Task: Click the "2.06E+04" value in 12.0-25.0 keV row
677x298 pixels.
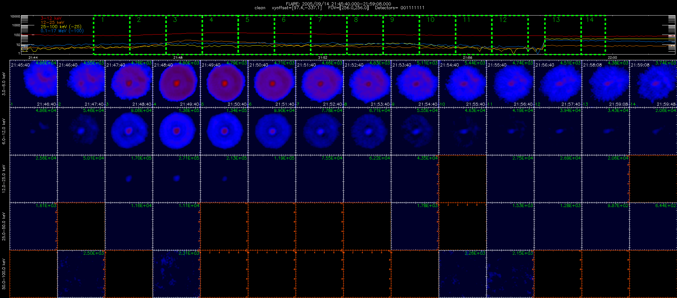Action: (619, 158)
